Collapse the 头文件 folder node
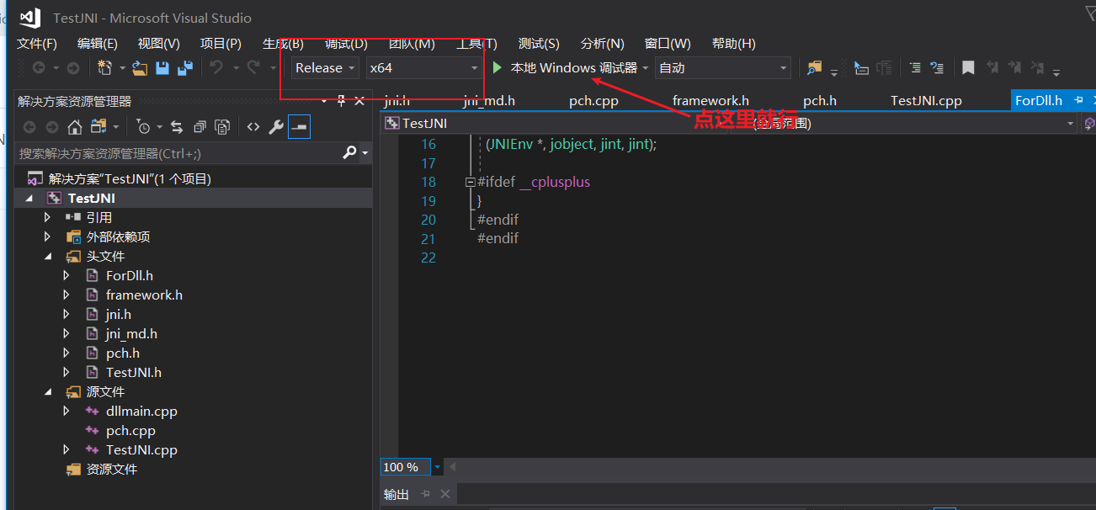This screenshot has height=510, width=1096. point(48,257)
